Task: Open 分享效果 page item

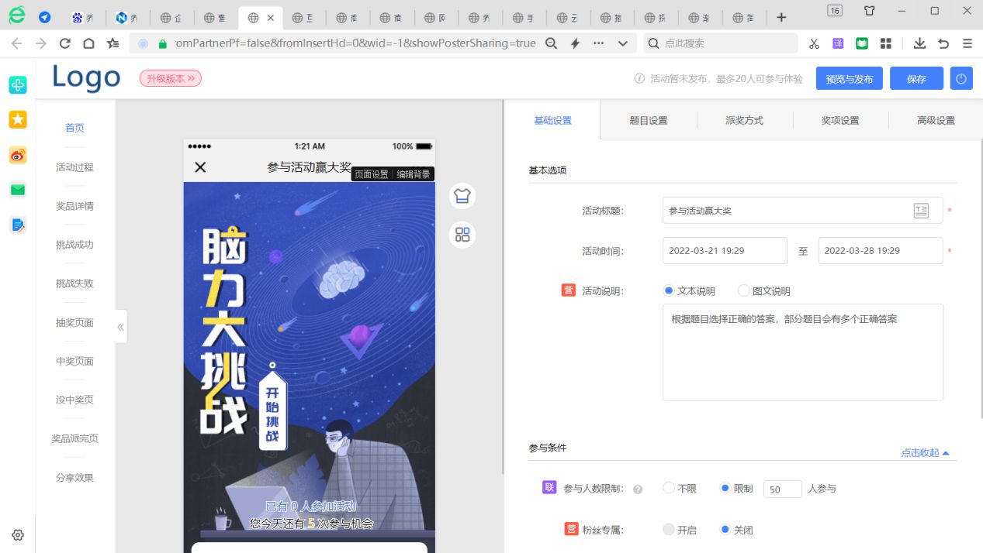Action: 74,478
